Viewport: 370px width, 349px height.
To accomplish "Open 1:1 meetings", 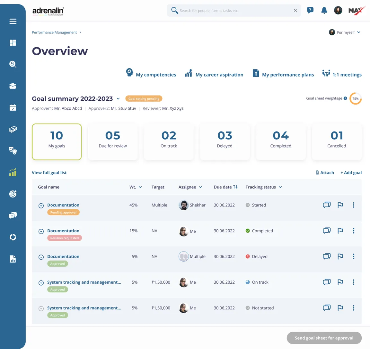I will click(x=342, y=73).
